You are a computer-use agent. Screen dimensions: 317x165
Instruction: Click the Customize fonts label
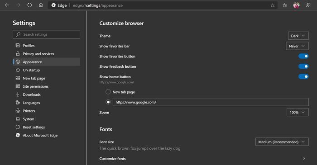pyautogui.click(x=112, y=159)
